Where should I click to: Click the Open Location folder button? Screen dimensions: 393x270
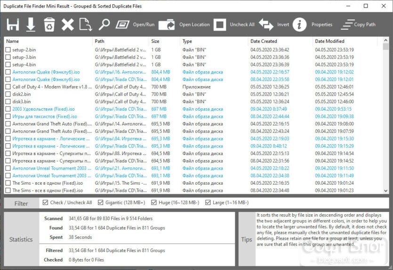pyautogui.click(x=184, y=25)
